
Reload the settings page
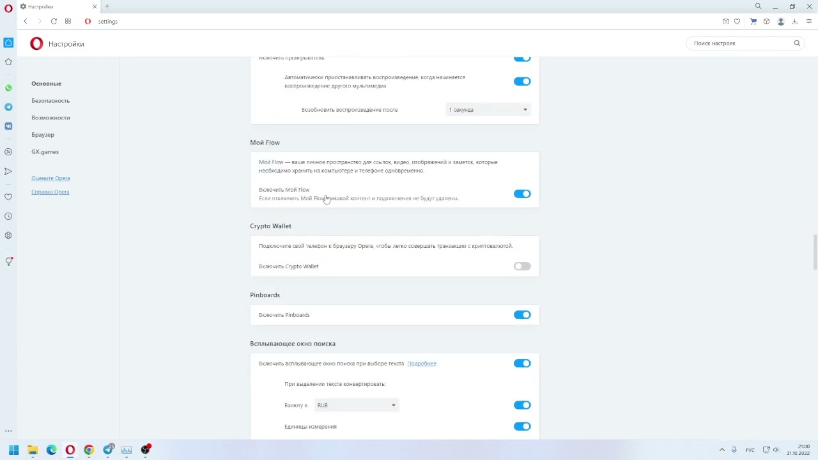click(x=54, y=21)
